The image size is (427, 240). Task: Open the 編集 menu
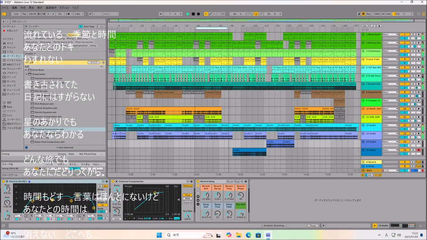click(14, 8)
